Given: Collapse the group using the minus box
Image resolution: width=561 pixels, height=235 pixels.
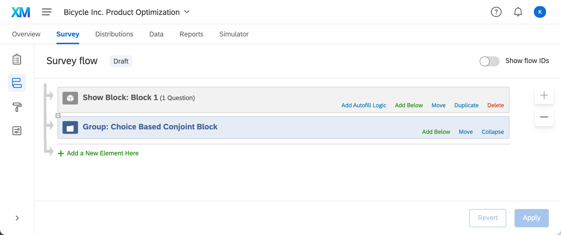Looking at the screenshot, I should 58,116.
